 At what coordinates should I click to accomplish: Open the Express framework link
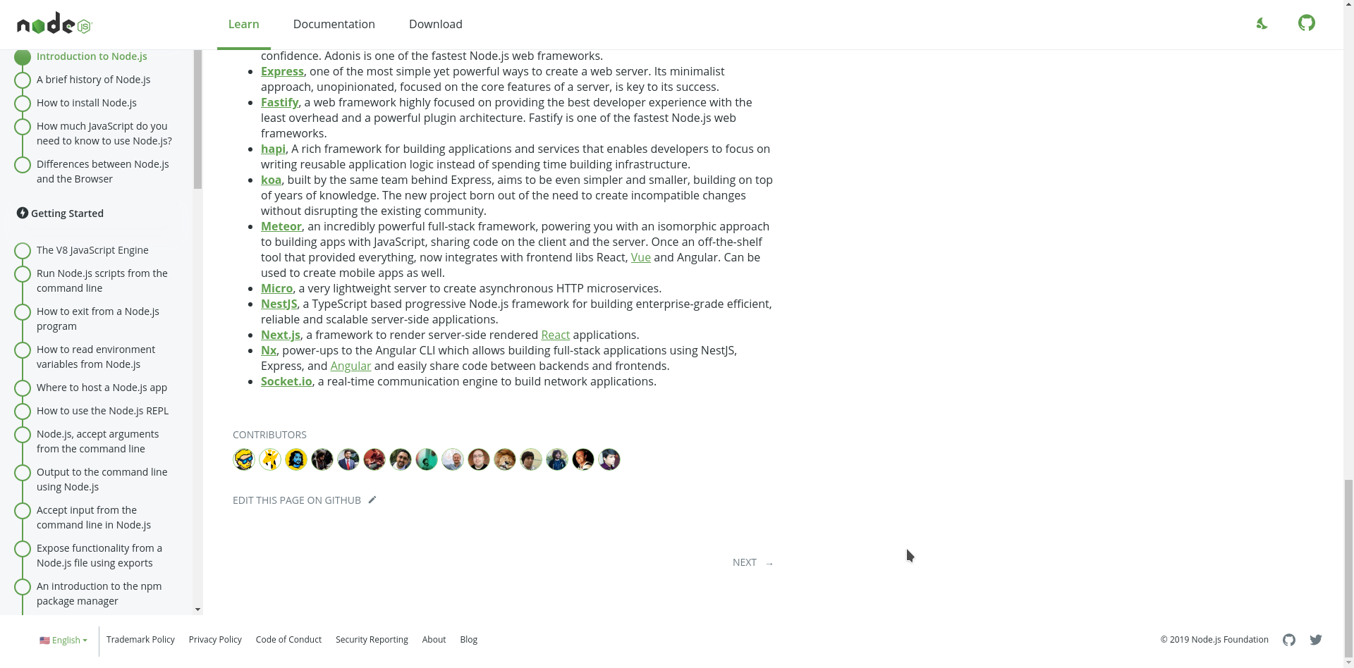(x=281, y=71)
